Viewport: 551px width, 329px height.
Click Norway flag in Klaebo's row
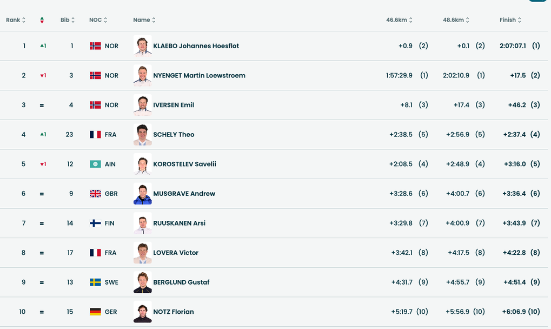pos(95,46)
